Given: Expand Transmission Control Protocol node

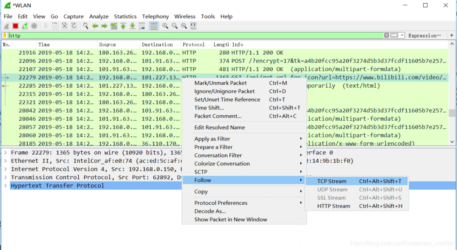Looking at the screenshot, I should [x=6, y=177].
